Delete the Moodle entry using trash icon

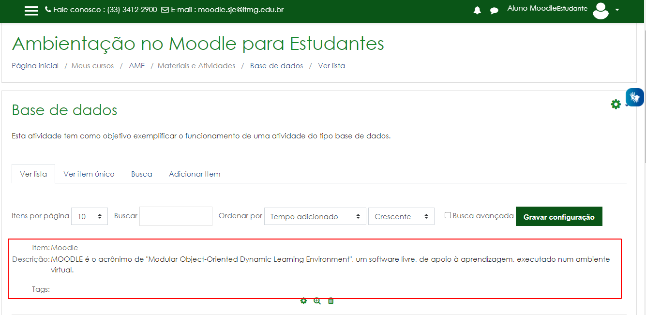[331, 301]
